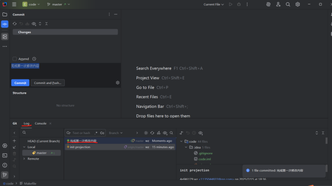Open more run actions menu
This screenshot has height=186, width=332.
pos(247,4)
